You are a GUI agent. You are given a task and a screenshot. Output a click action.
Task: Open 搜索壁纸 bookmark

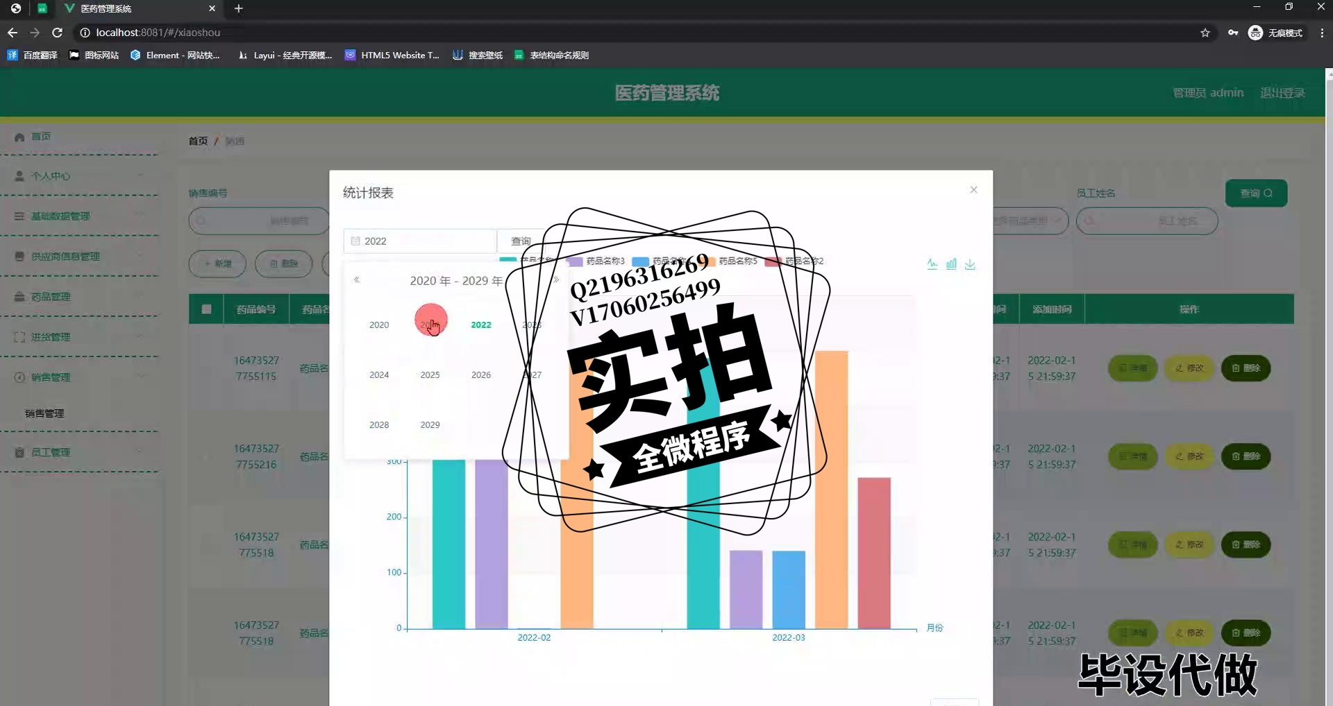click(x=478, y=55)
